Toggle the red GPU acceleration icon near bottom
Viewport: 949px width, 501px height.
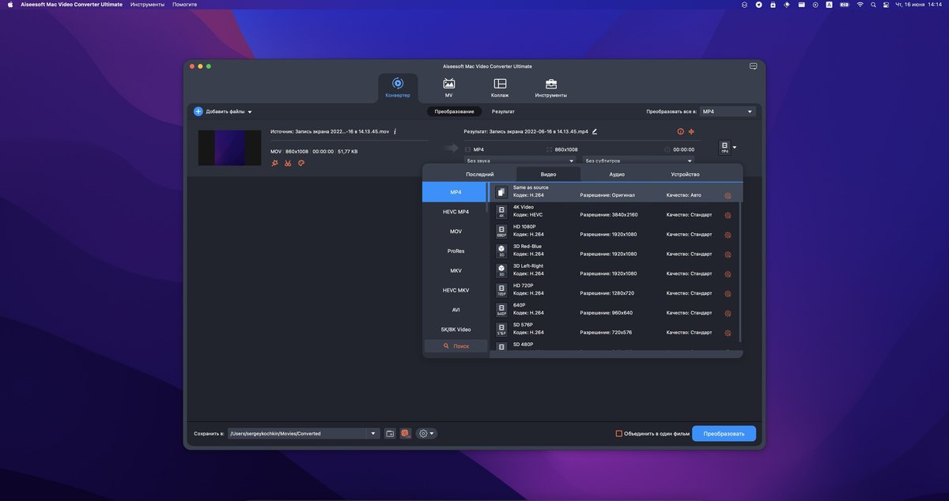(406, 433)
